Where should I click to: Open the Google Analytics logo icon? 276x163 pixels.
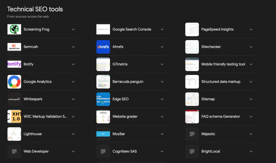pyautogui.click(x=14, y=82)
